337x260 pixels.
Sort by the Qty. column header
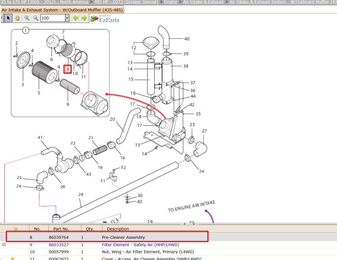click(91, 229)
